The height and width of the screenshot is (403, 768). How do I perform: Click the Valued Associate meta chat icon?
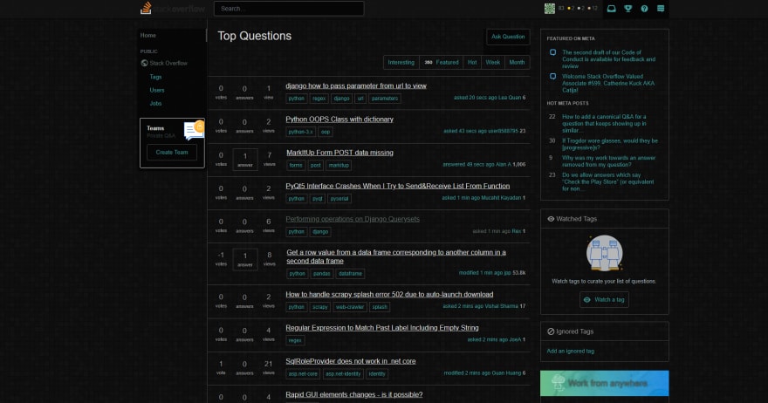point(553,77)
